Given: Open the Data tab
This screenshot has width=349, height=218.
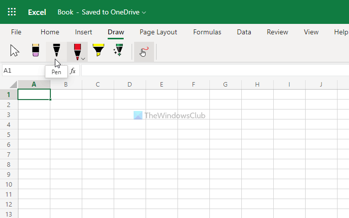Looking at the screenshot, I should click(244, 32).
